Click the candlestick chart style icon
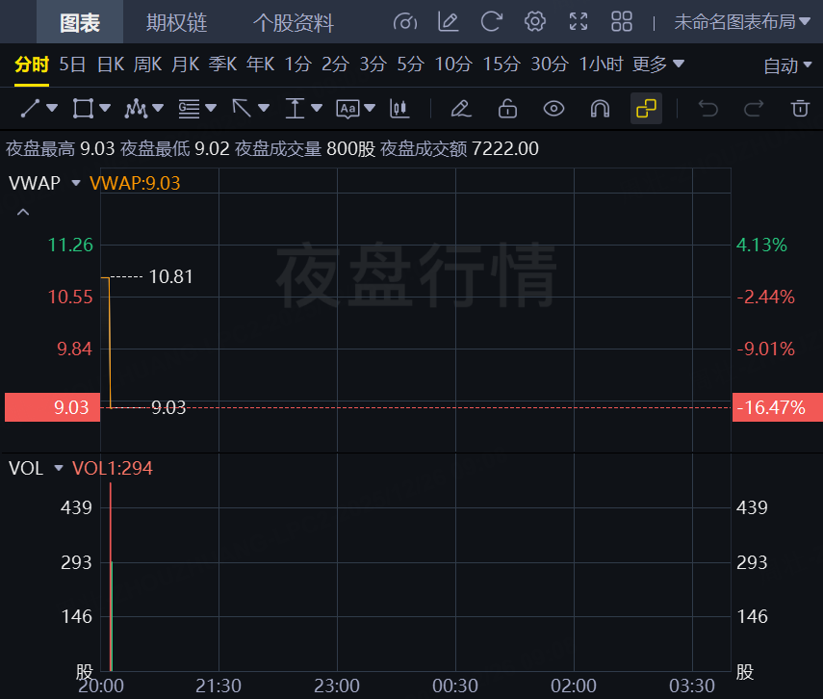The width and height of the screenshot is (823, 699). 399,108
